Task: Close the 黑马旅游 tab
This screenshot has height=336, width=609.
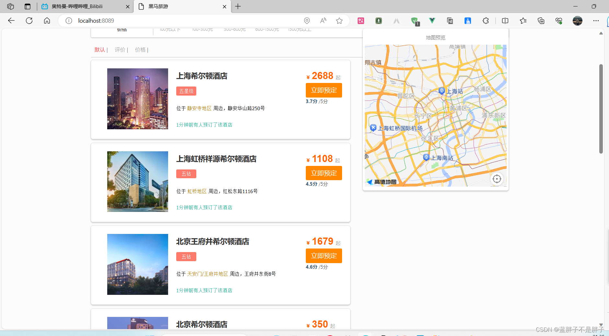Action: [x=224, y=6]
